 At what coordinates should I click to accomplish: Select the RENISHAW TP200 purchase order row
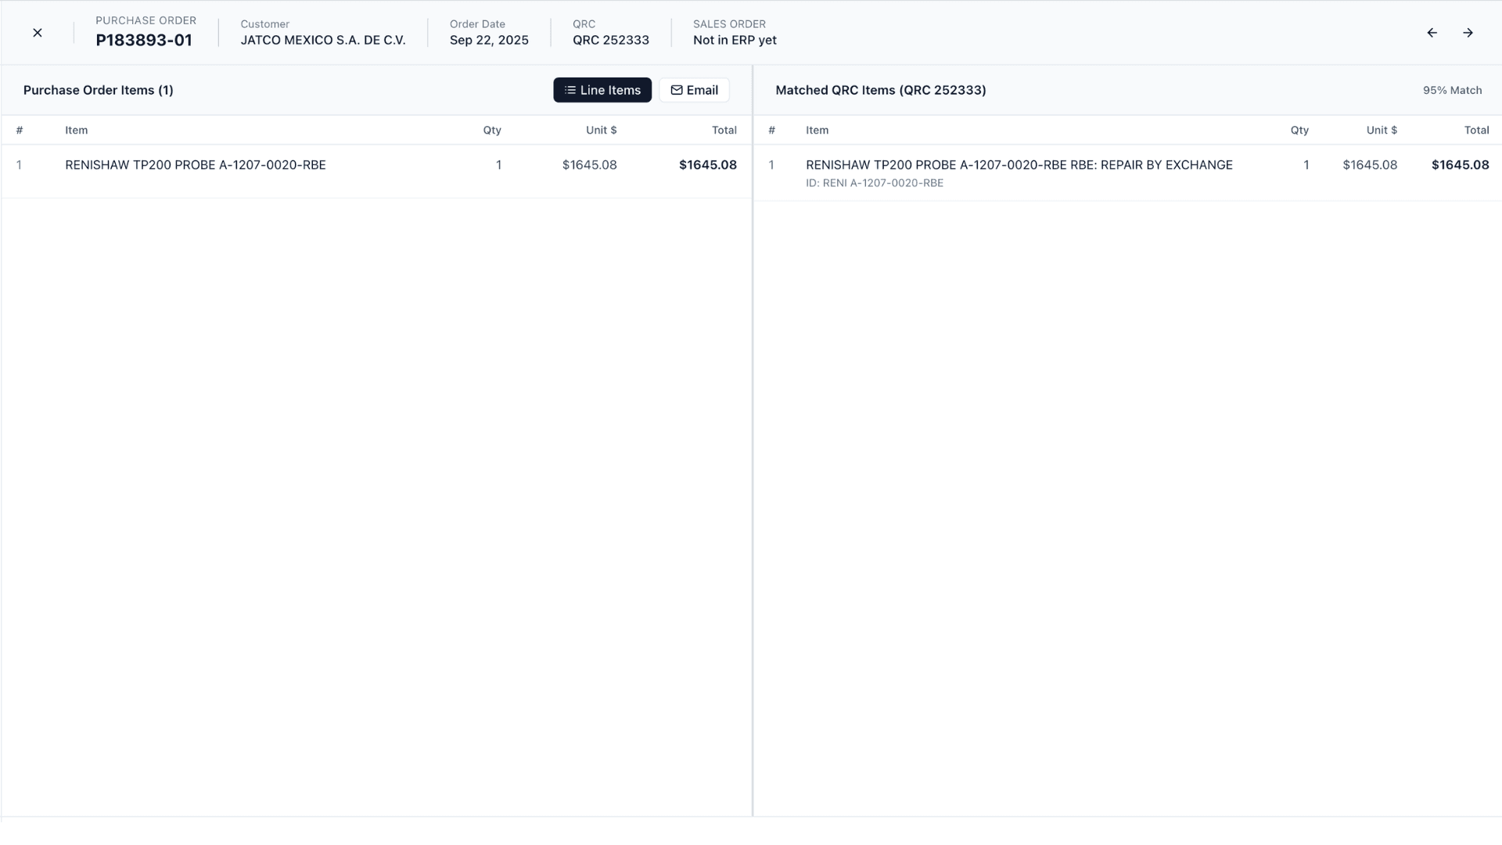[196, 165]
